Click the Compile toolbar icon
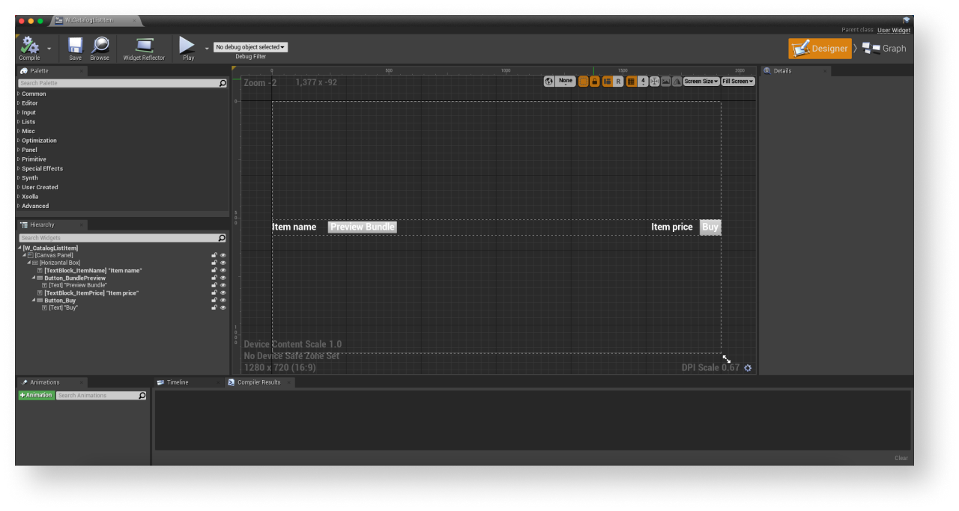 tap(29, 47)
